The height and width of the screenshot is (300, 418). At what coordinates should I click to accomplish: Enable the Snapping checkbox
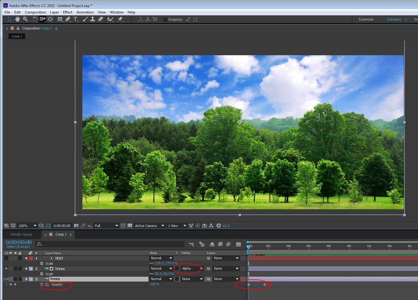(x=165, y=19)
